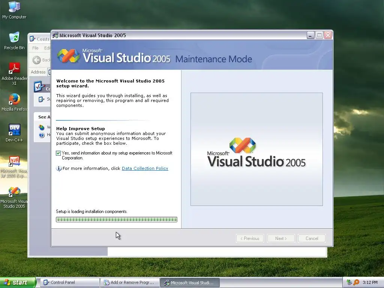Open the Data Collection Policy link
Viewport: 384px width, 288px height.
click(145, 168)
